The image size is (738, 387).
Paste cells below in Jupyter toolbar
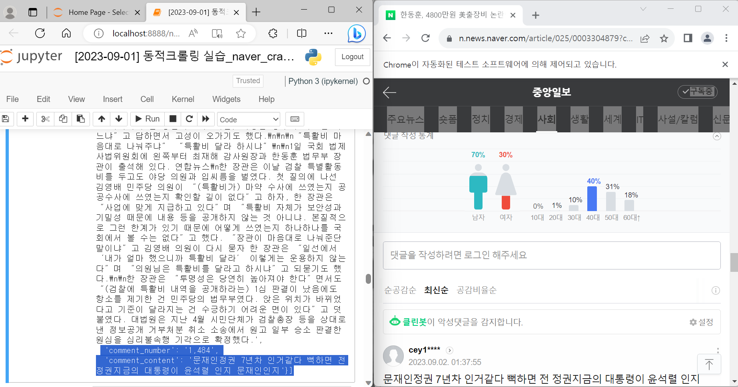80,119
